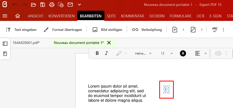Click Format übertragen brush
233x108 pixels.
click(63, 30)
